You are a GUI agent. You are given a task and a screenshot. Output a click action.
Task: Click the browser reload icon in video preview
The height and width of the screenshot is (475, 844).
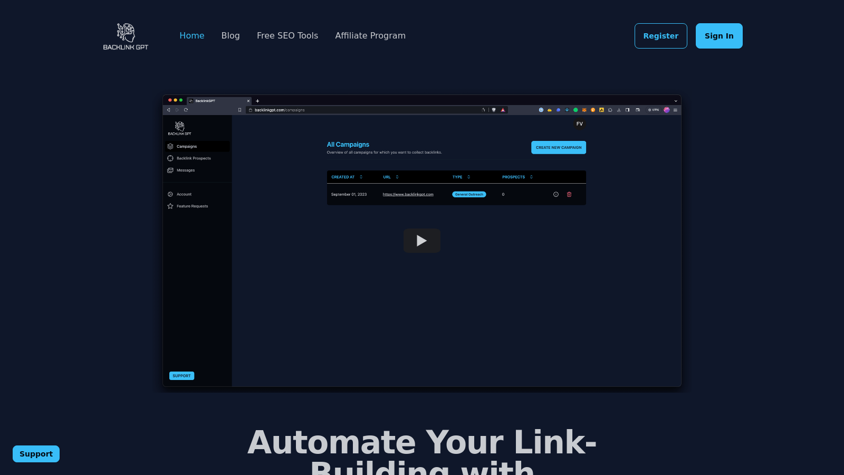click(186, 110)
